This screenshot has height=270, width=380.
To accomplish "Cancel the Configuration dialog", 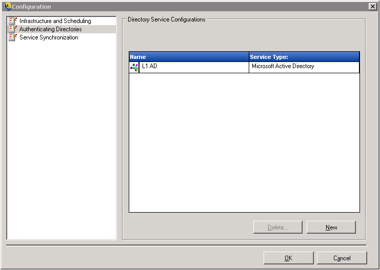I will [x=342, y=258].
